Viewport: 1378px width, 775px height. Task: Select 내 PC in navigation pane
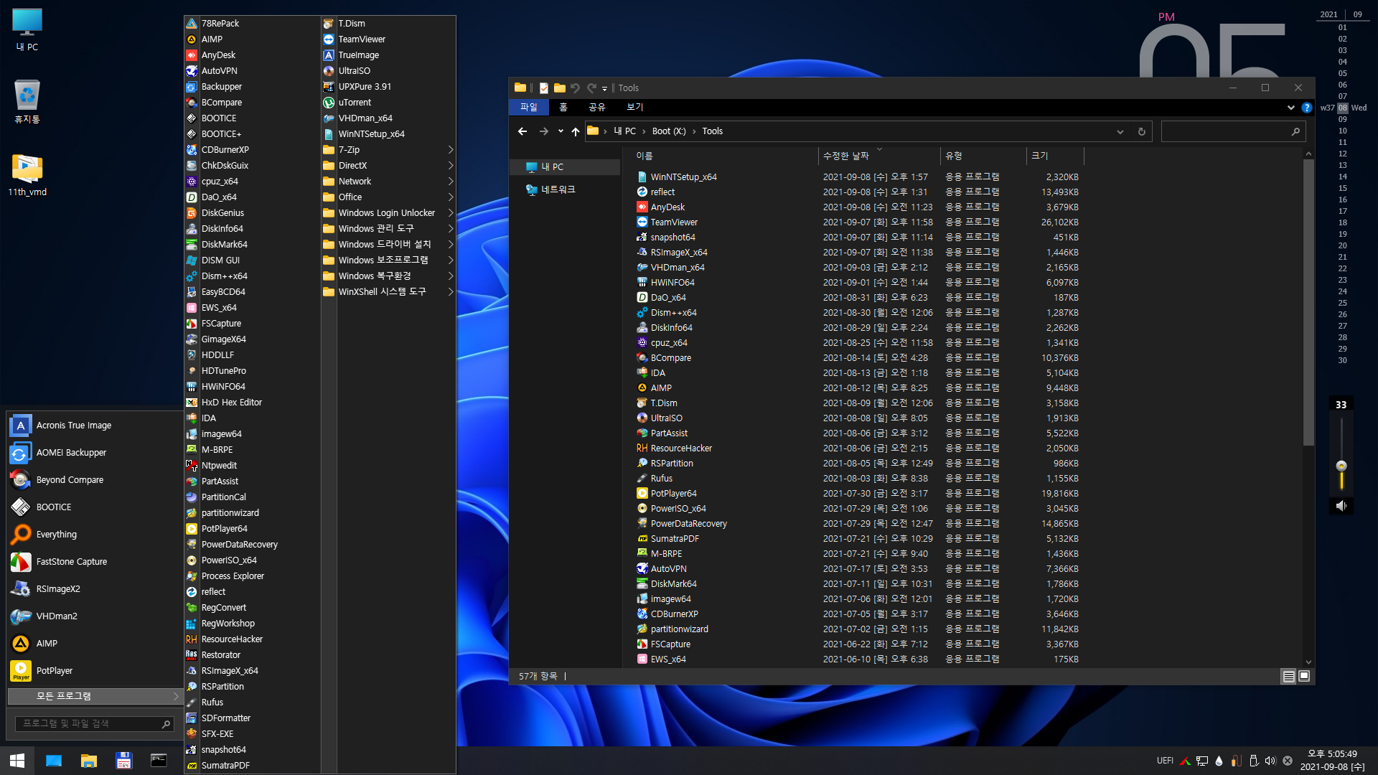(x=565, y=167)
